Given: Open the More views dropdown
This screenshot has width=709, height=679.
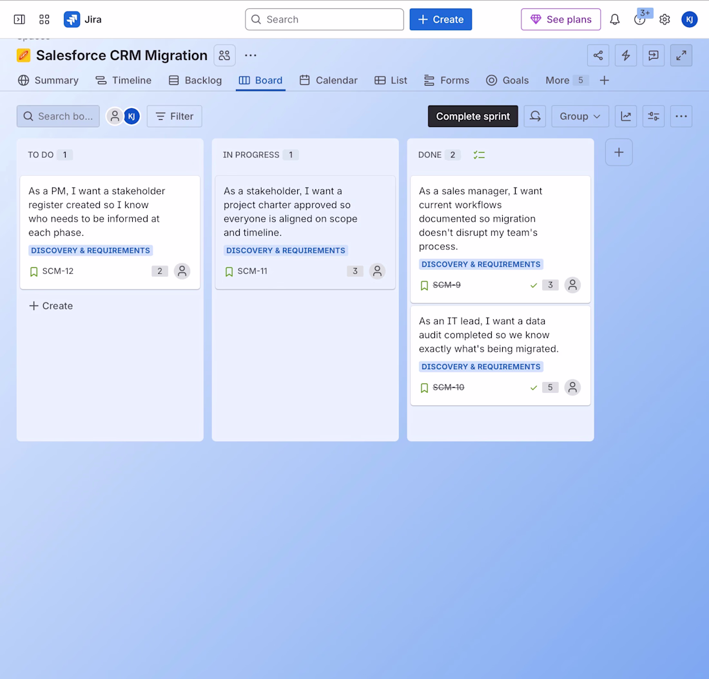Looking at the screenshot, I should click(566, 81).
